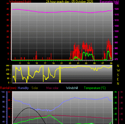
Task: Click the hour label '05' on time axis
Action: [x=94, y=63]
